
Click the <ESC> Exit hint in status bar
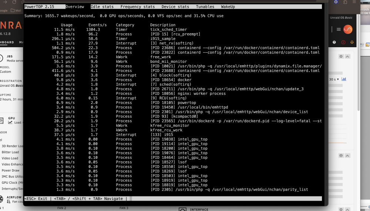coord(36,199)
